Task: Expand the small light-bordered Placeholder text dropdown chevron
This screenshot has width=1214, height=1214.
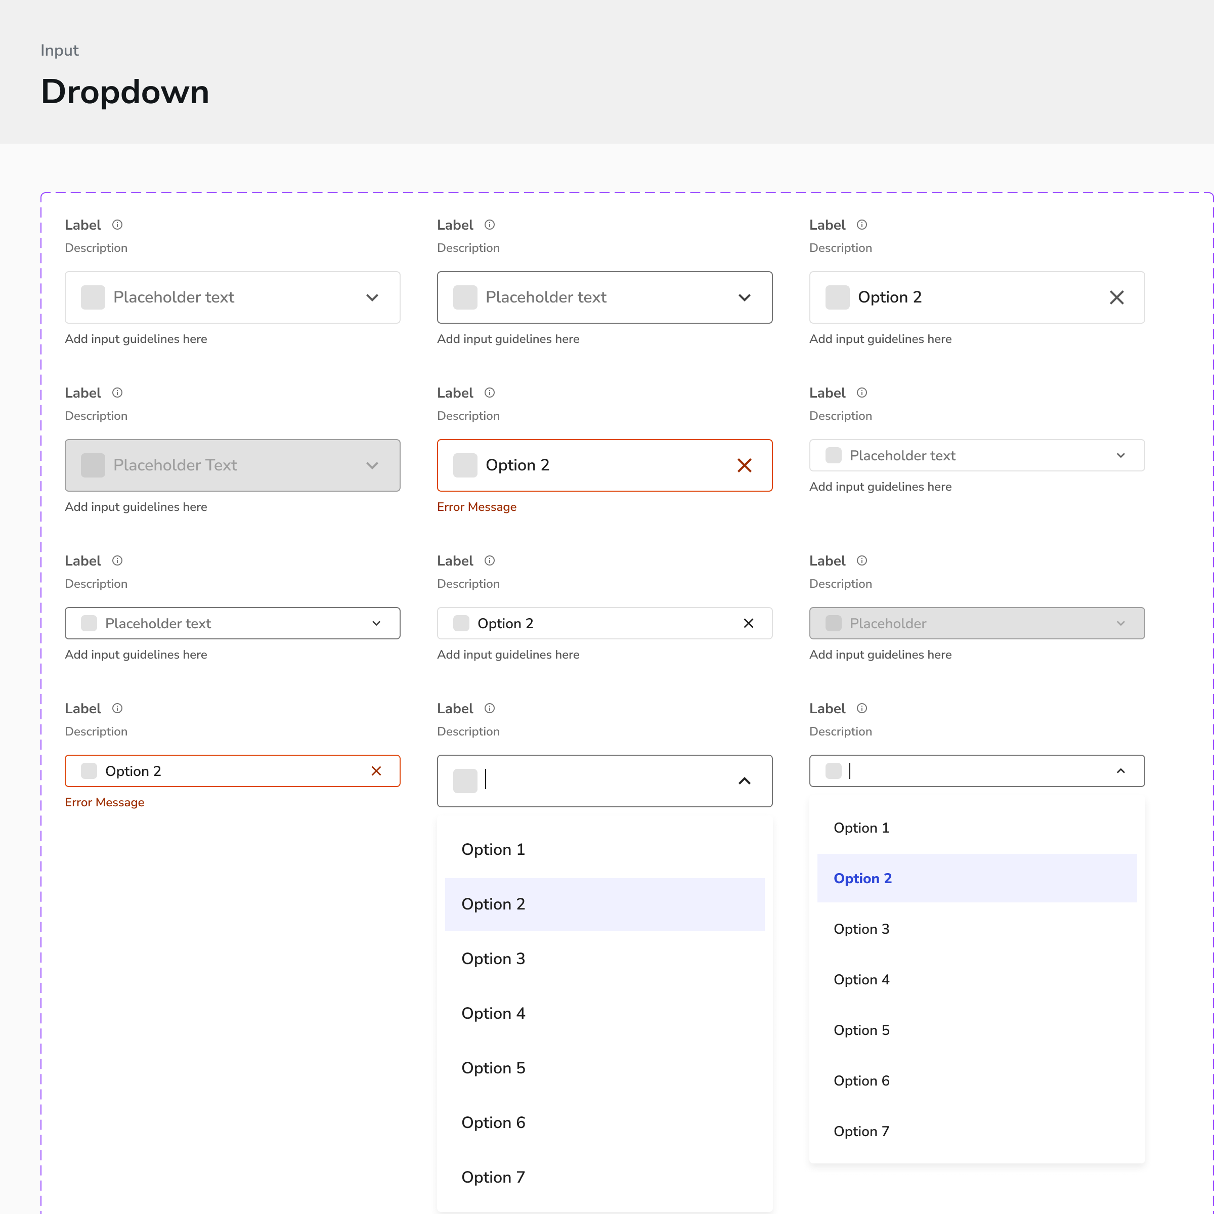Action: pyautogui.click(x=1121, y=456)
